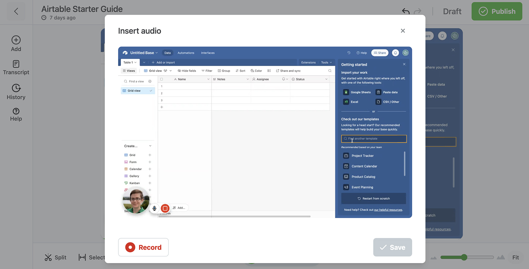Open the Name column dropdown arrow
Viewport: 529px width, 269px height.
[x=208, y=79]
